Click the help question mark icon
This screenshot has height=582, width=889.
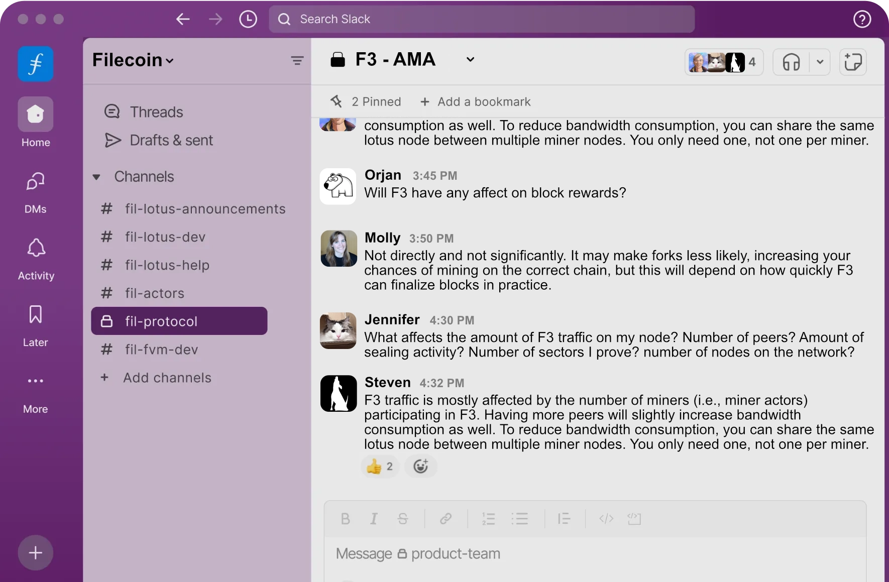tap(862, 19)
